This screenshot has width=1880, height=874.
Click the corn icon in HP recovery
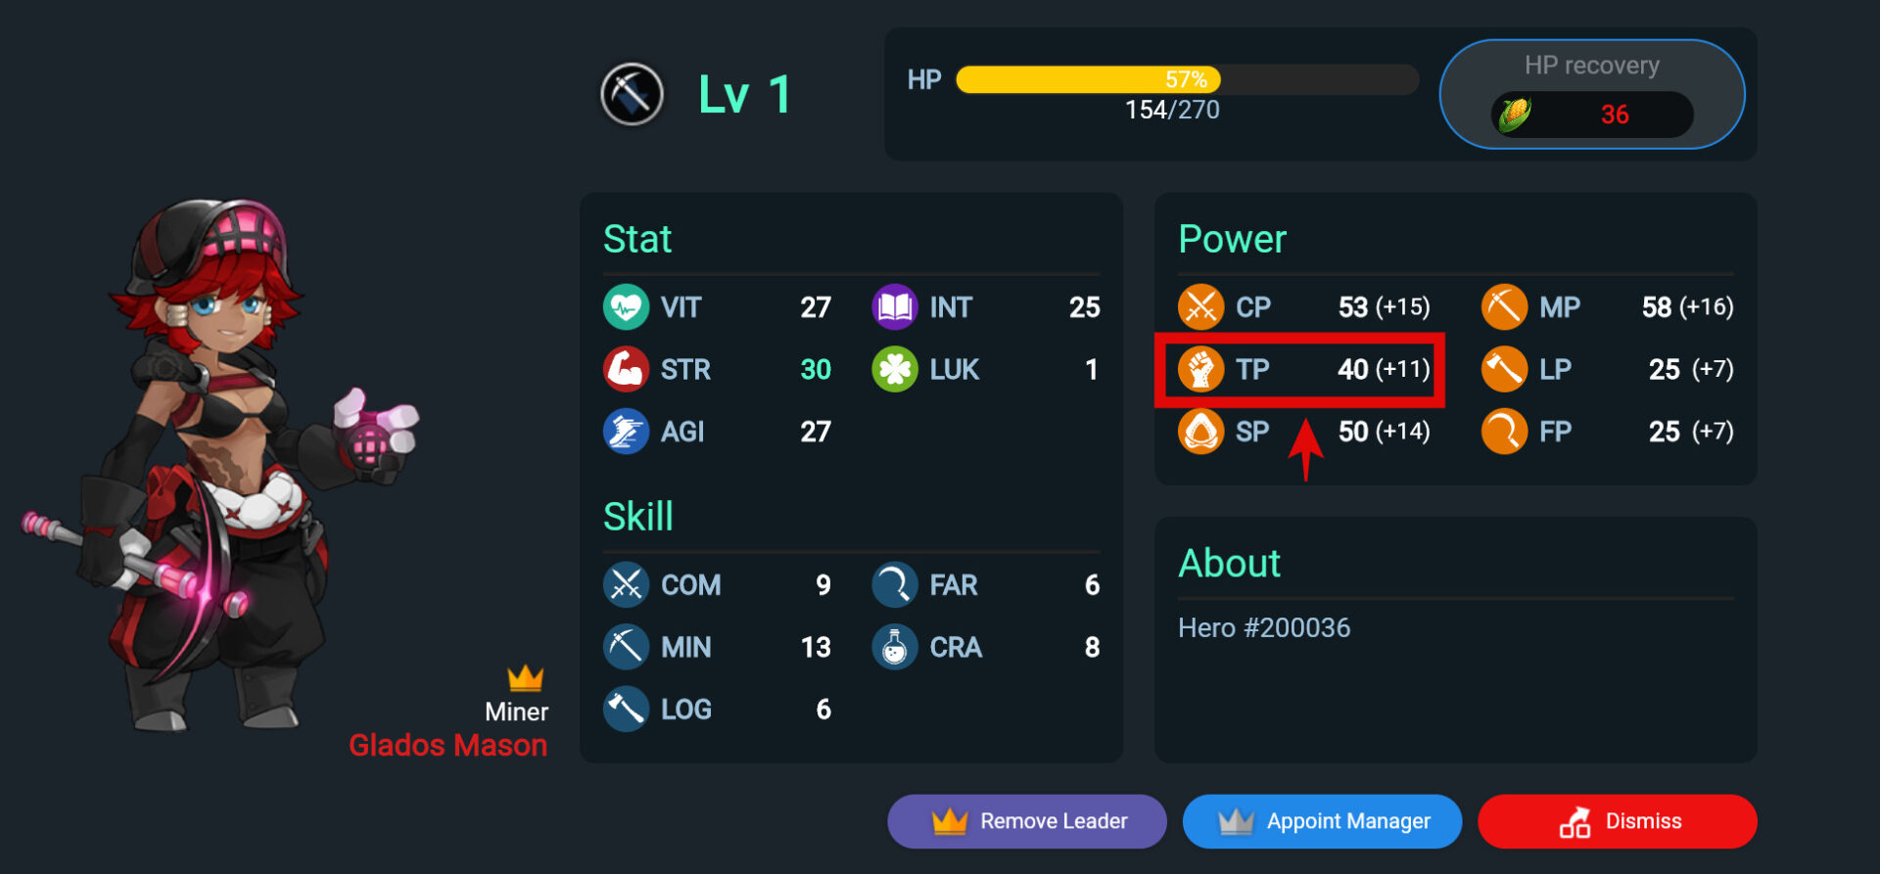[x=1515, y=115]
